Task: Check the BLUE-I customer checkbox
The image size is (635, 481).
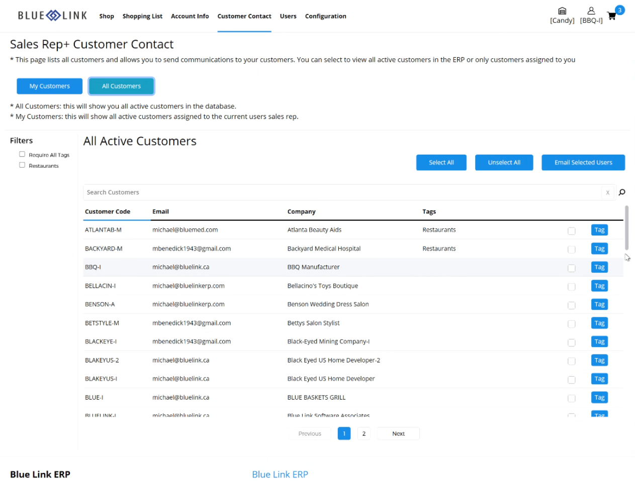Action: click(571, 398)
